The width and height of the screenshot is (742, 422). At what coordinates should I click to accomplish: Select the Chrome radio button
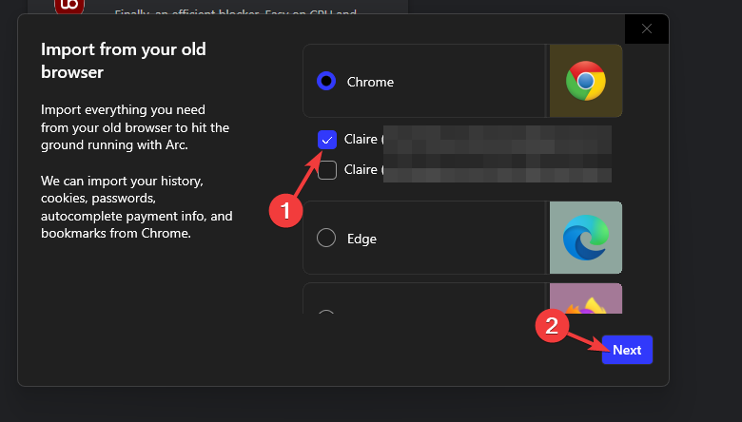pos(326,82)
